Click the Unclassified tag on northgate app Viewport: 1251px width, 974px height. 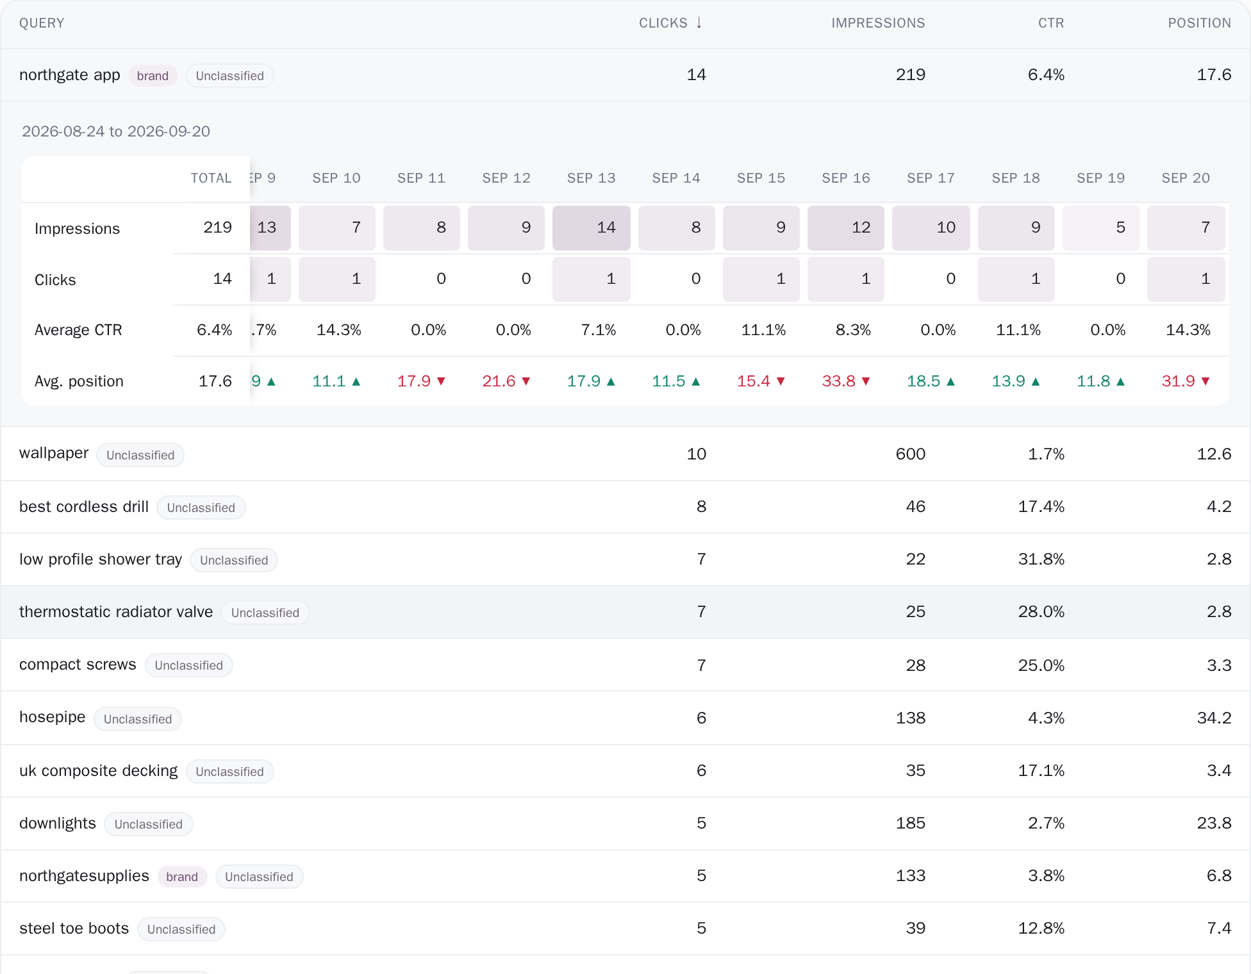pyautogui.click(x=229, y=76)
